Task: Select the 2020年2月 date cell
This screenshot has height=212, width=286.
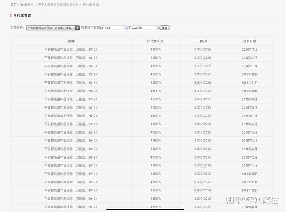Action: 249,58
